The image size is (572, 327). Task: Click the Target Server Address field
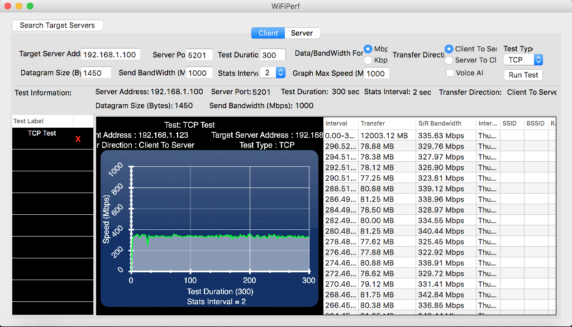[110, 55]
